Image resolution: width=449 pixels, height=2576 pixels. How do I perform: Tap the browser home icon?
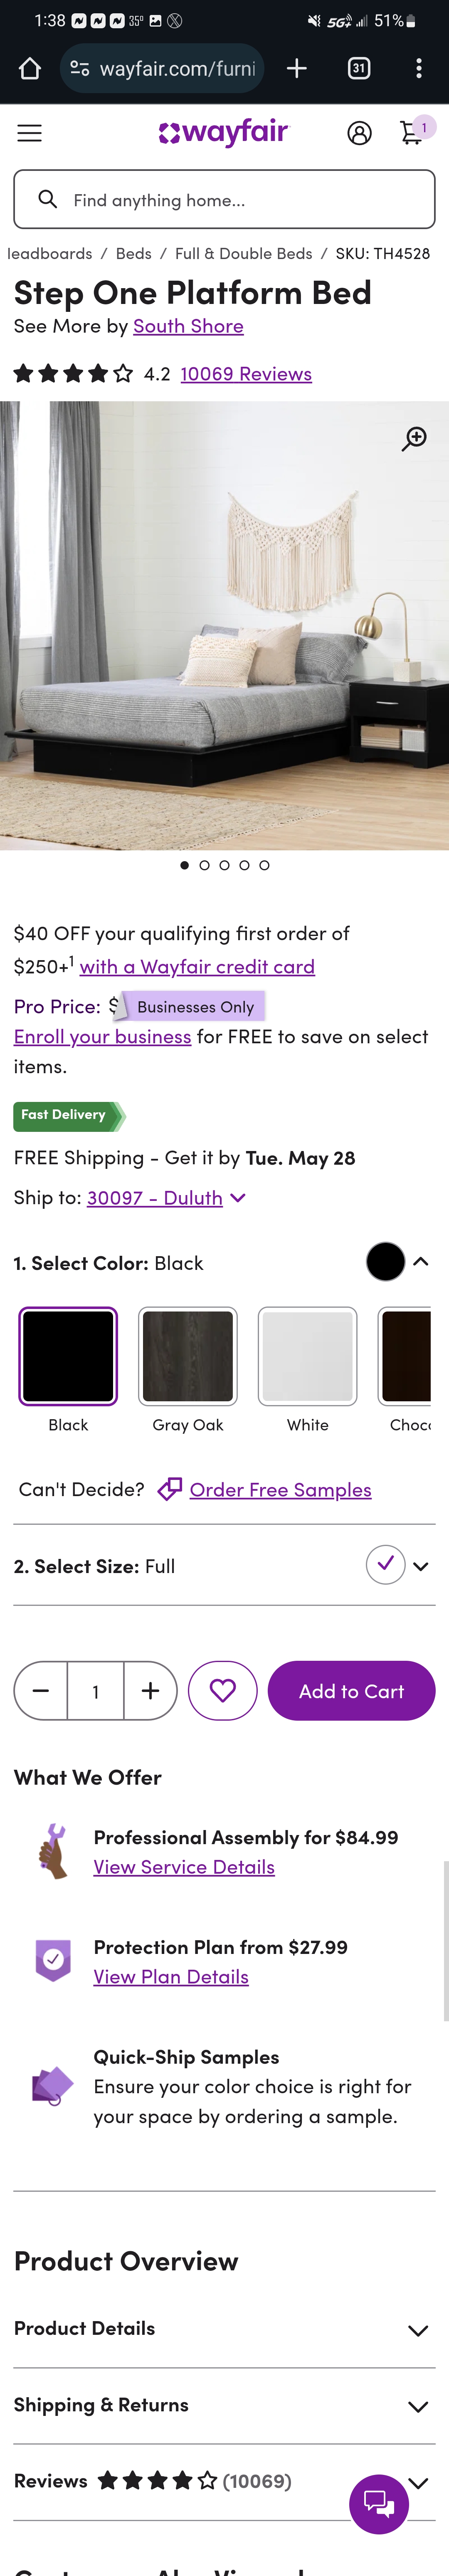tap(30, 68)
